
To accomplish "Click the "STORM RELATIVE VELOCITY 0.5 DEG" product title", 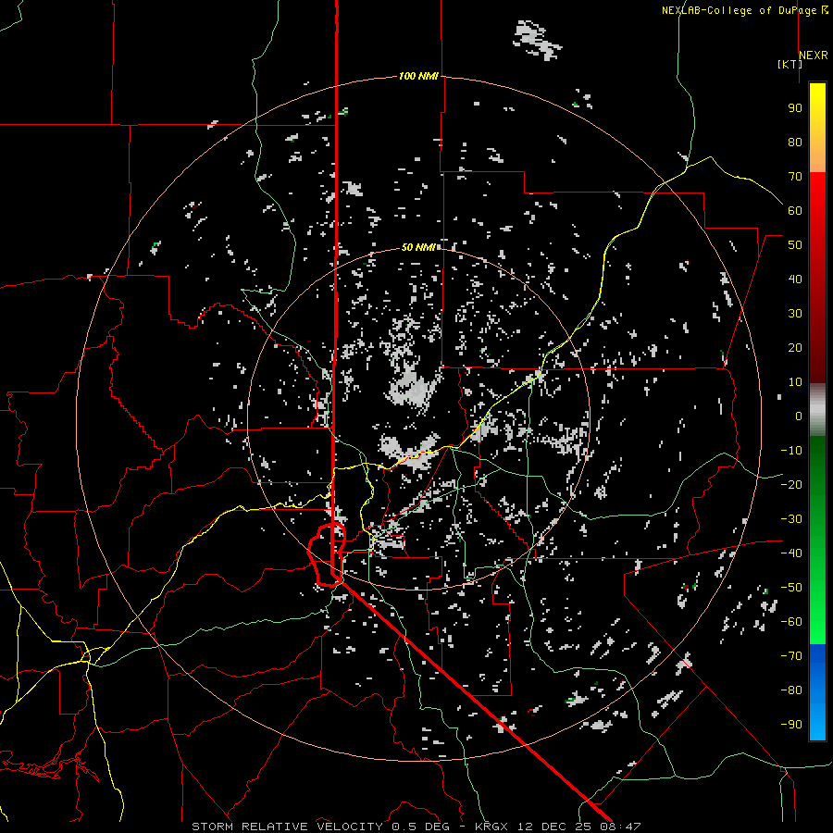I will point(320,827).
